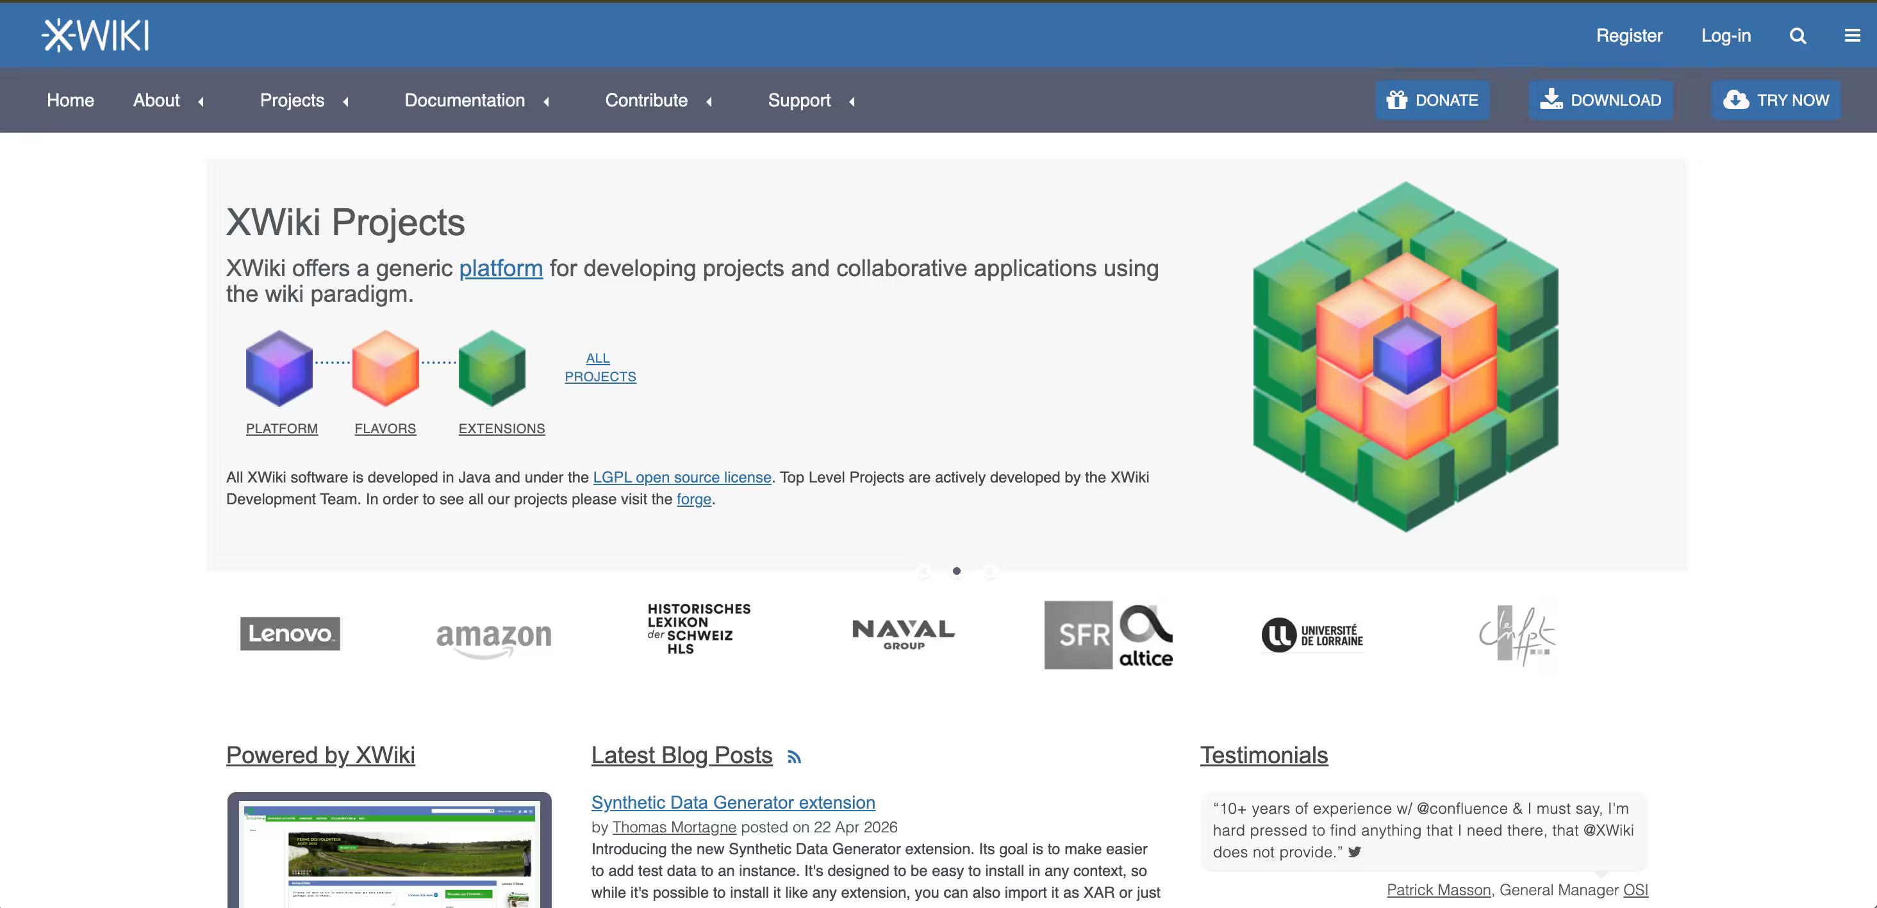1877x908 pixels.
Task: Open the hamburger drawer menu icon
Action: (x=1852, y=36)
